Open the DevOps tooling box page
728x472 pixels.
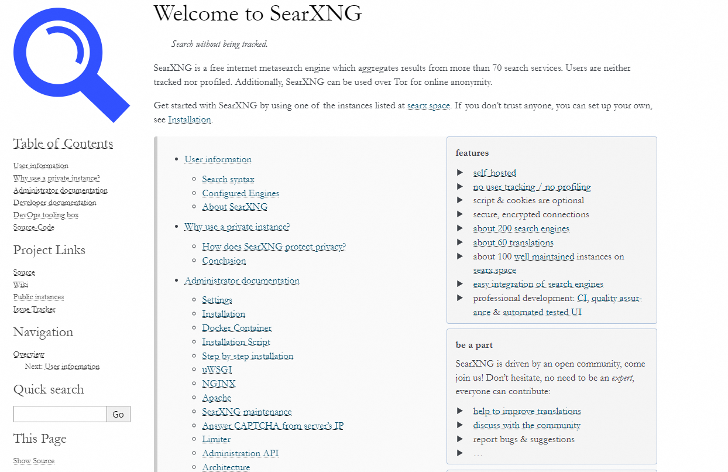pyautogui.click(x=46, y=214)
